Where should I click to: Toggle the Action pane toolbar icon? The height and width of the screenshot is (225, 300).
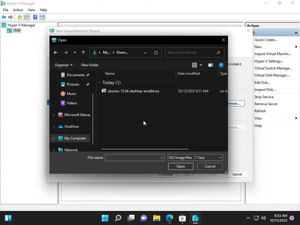[x=42, y=17]
